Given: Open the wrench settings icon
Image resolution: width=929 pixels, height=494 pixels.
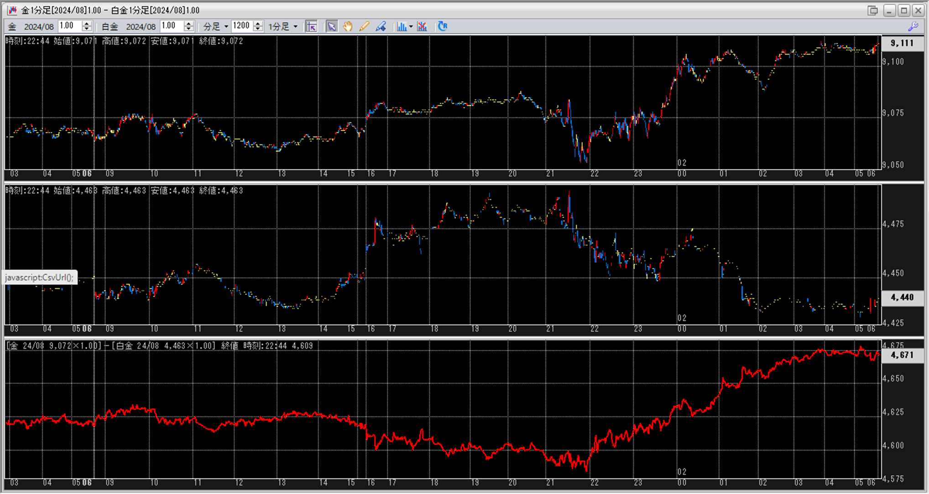Looking at the screenshot, I should click(913, 26).
